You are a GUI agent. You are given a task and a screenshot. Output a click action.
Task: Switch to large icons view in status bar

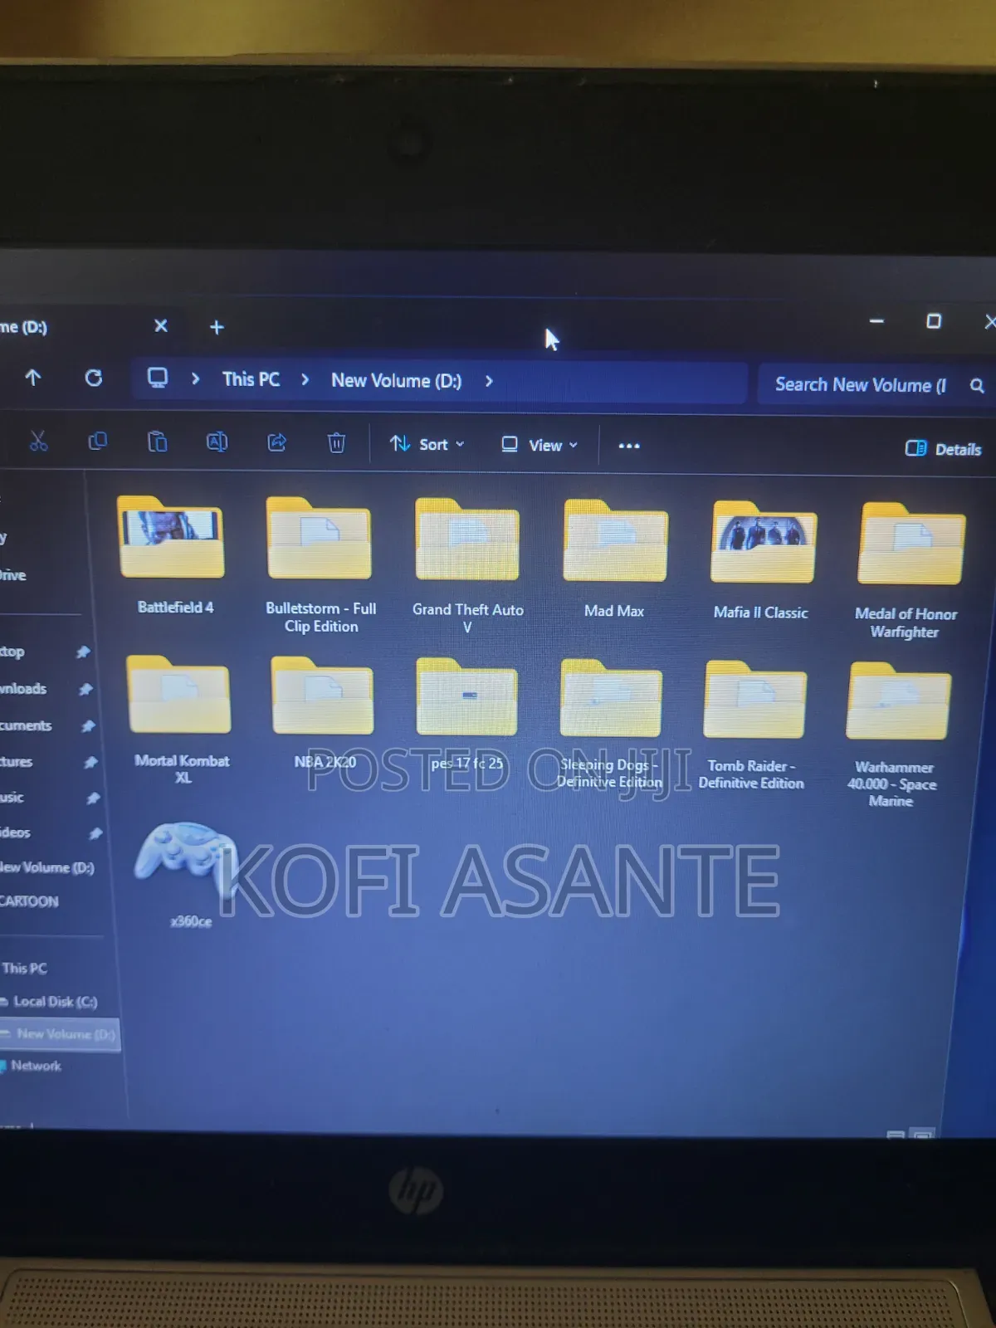tap(922, 1134)
